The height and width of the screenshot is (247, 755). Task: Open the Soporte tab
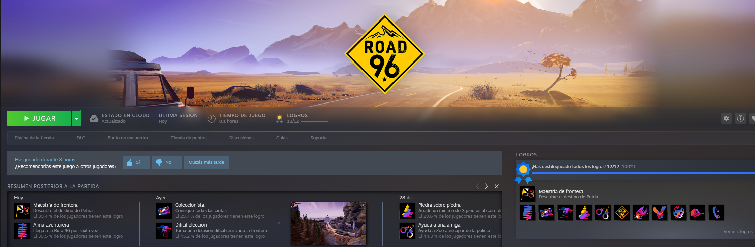[x=319, y=138]
